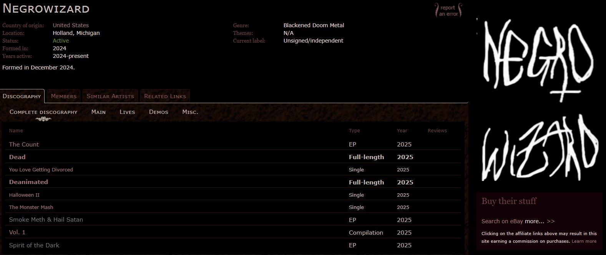Switch to the Members tab
Screen dimensions: 606x255
(64, 96)
